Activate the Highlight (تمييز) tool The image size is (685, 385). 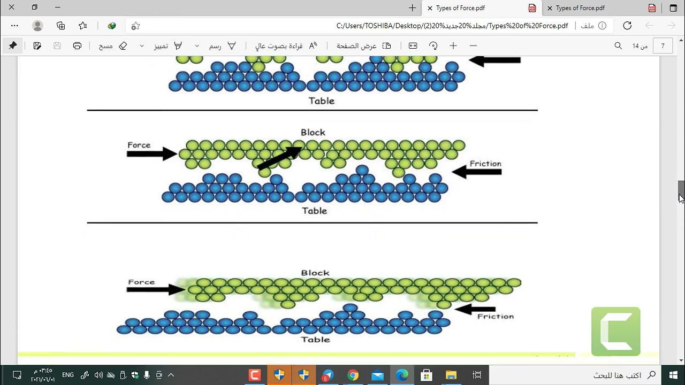click(x=168, y=46)
